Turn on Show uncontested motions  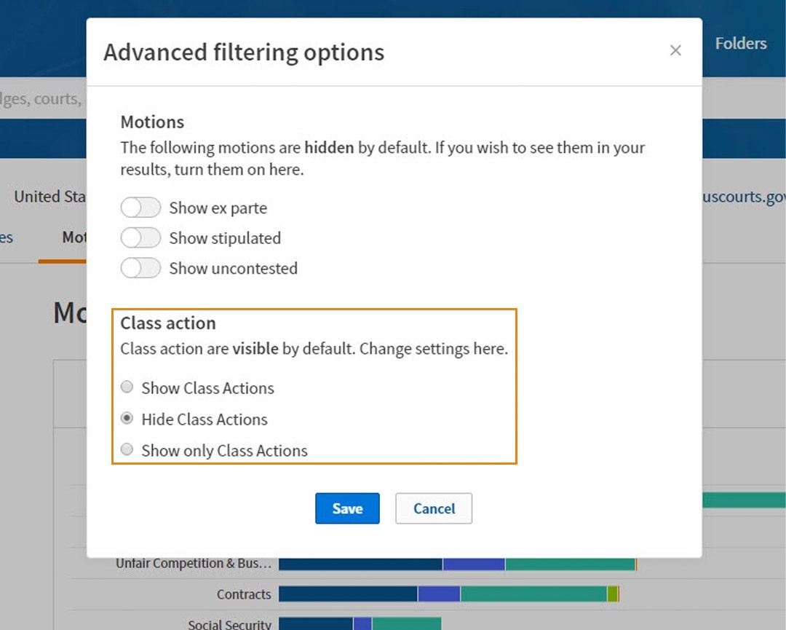point(140,268)
